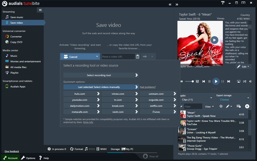Image resolution: width=257 pixels, height=161 pixels.
Task: Toggle shuffle playback mode
Action: (244, 81)
